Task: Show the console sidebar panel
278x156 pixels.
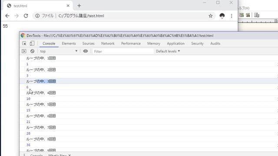Action: click(24, 51)
